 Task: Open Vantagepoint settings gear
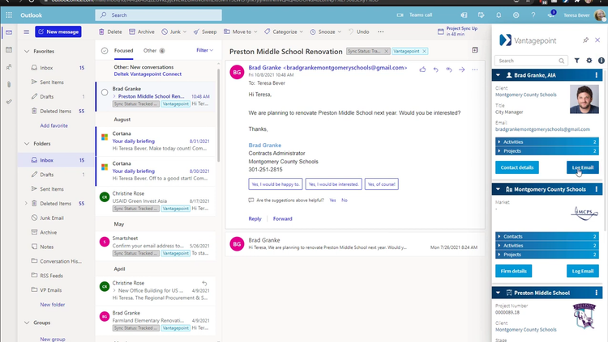click(x=589, y=61)
